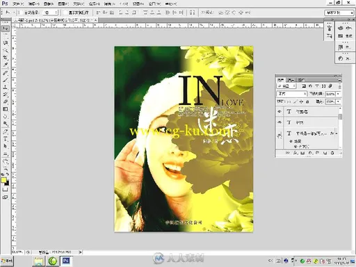Image resolution: width=356 pixels, height=267 pixels.
Task: Delete layer trash icon
Action: coord(332,153)
